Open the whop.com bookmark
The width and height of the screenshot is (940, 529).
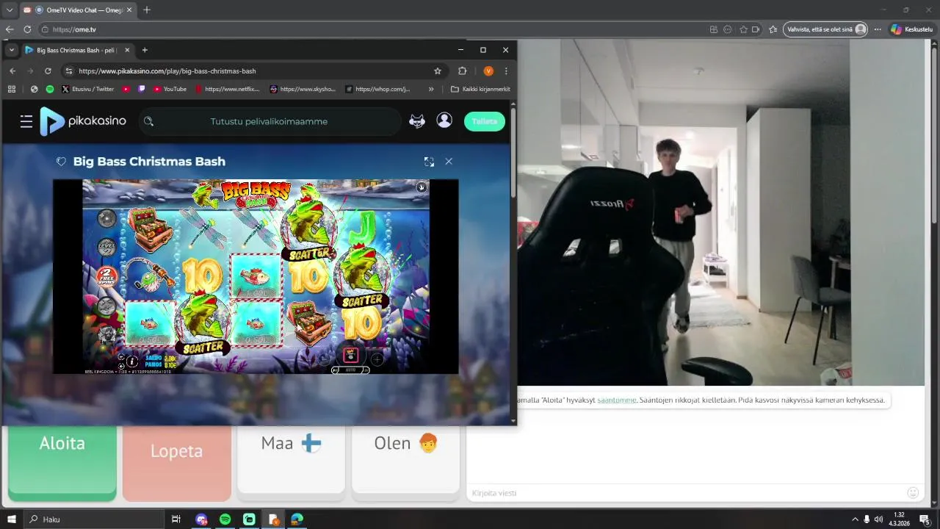(x=377, y=89)
